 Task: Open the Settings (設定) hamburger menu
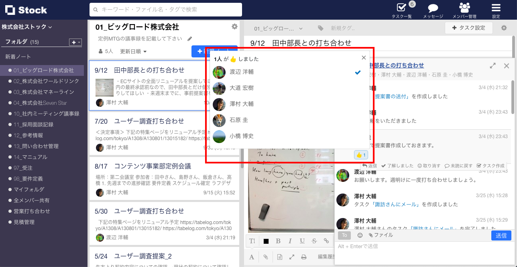click(x=496, y=10)
